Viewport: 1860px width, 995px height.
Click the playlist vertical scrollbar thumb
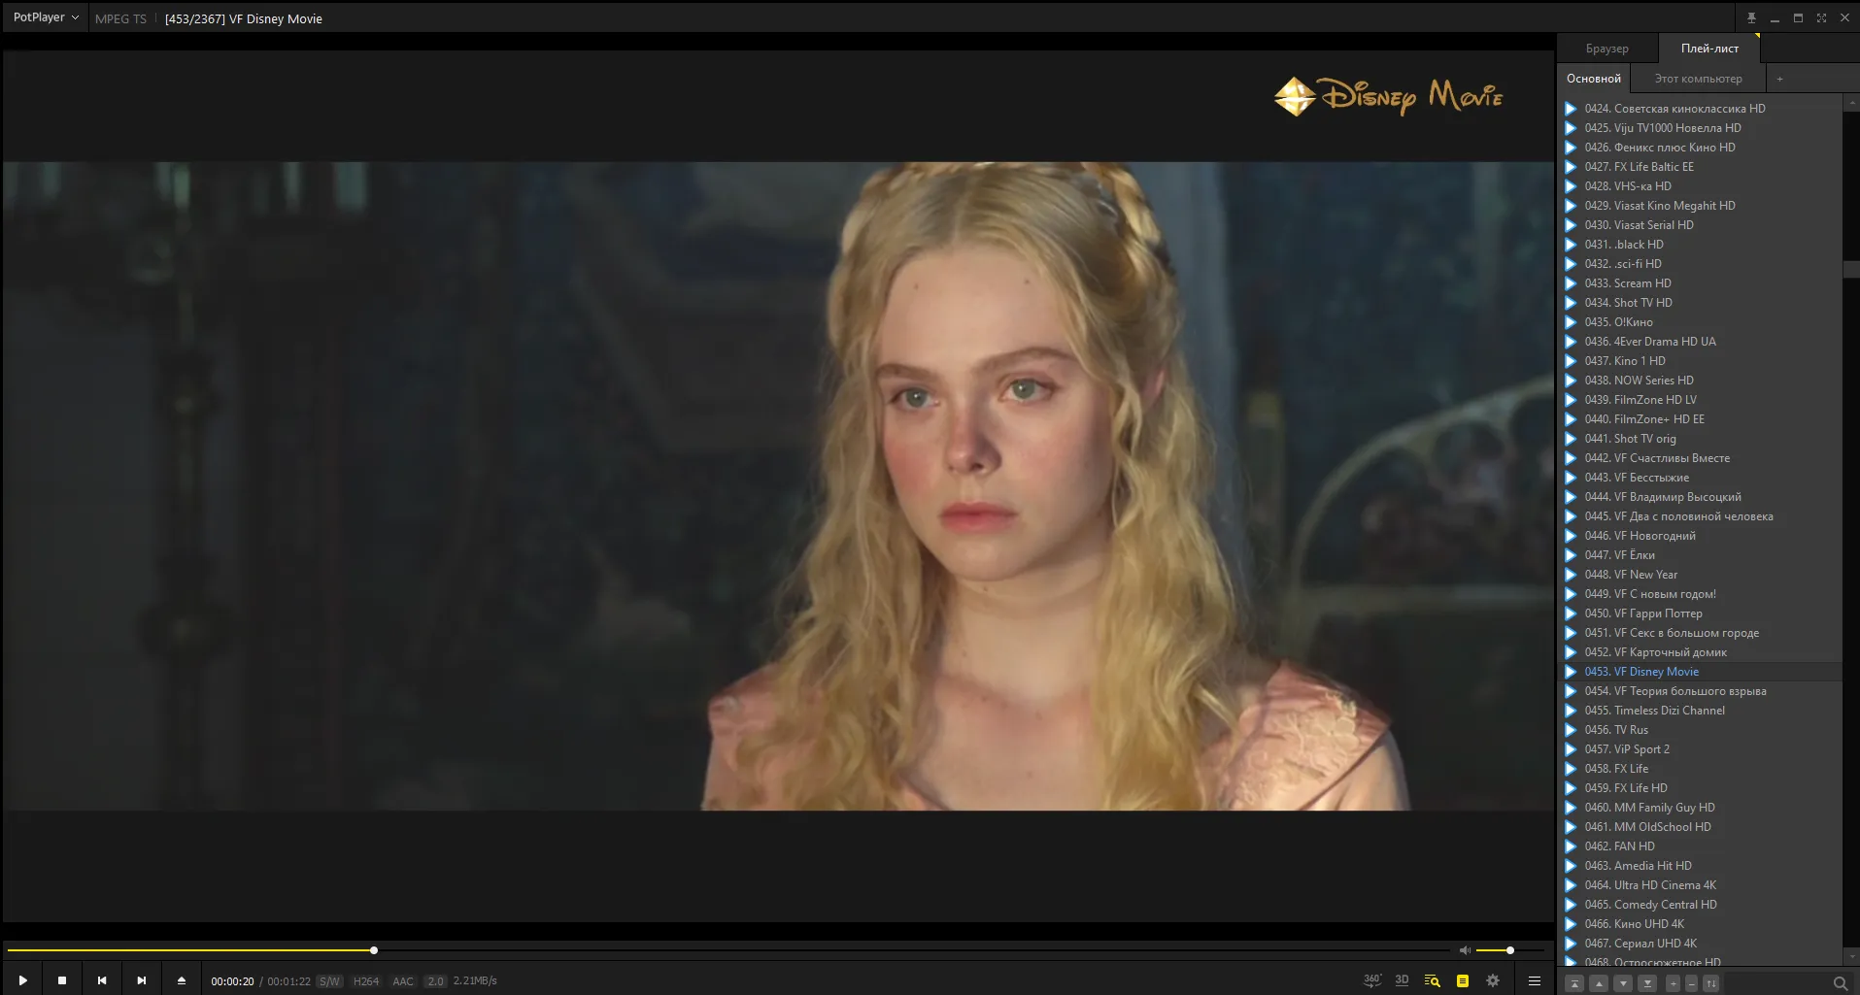(x=1850, y=269)
